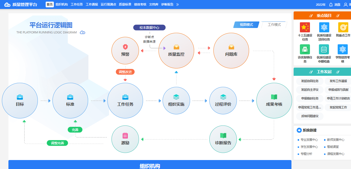Screen dimensions: 351x169
Task: Open the 质量监控 node in diagram
Action: click(x=176, y=51)
